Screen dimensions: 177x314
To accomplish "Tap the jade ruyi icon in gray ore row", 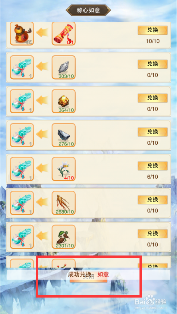I will (x=22, y=67).
